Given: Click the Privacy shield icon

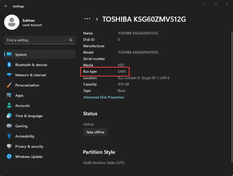Looking at the screenshot, I should 9,146.
